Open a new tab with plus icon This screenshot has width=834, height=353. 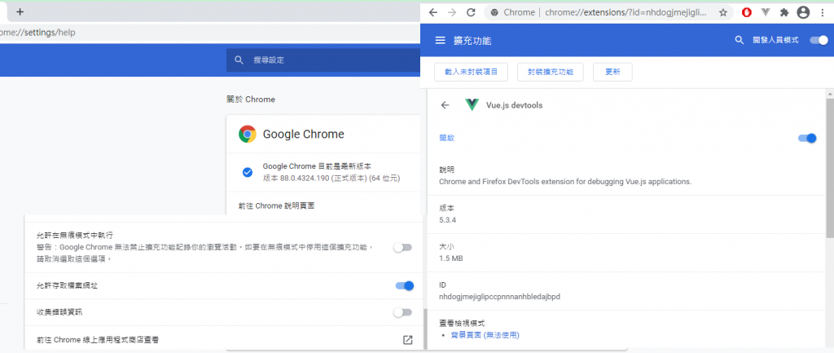coord(20,11)
